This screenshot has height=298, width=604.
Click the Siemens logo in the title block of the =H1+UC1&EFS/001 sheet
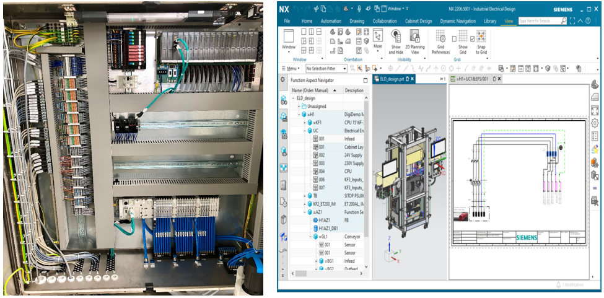(x=526, y=237)
